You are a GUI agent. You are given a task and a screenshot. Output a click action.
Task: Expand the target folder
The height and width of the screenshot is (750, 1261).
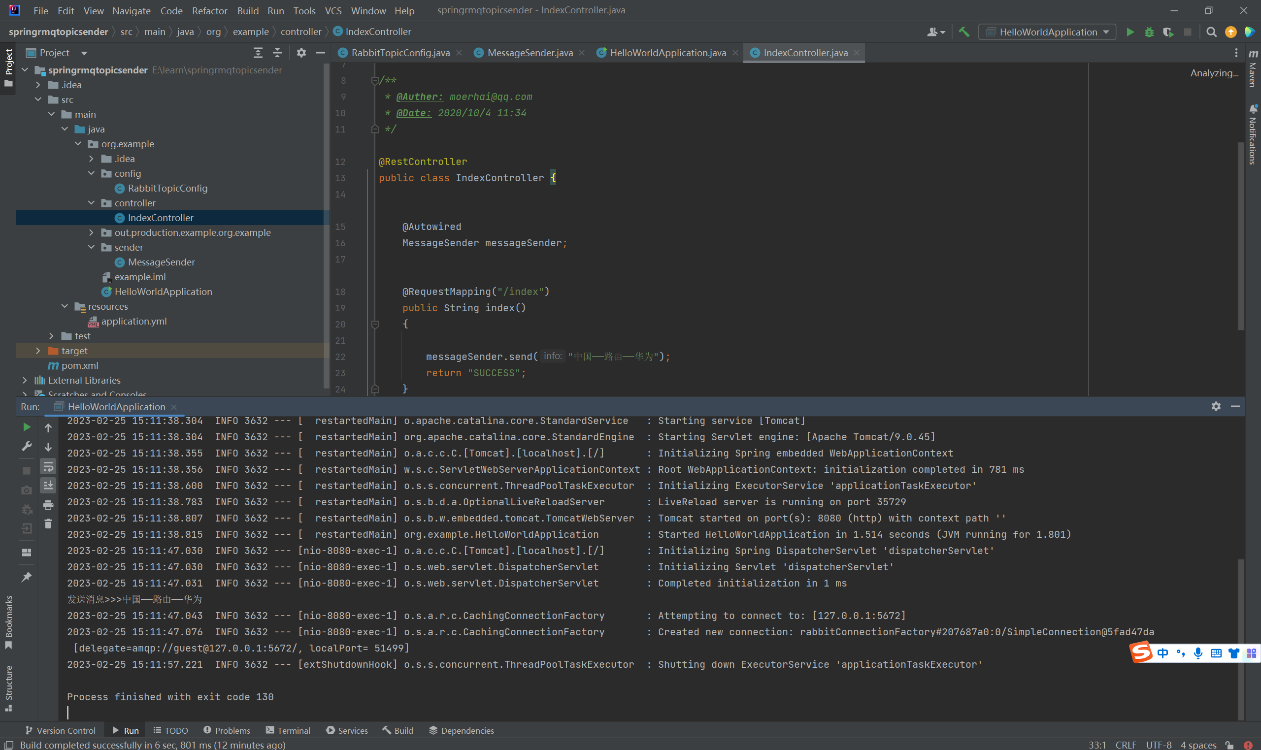[x=38, y=350]
